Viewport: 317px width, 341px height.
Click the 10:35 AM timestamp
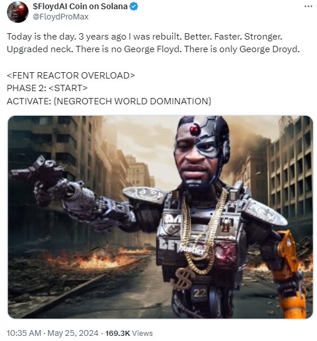pyautogui.click(x=24, y=333)
